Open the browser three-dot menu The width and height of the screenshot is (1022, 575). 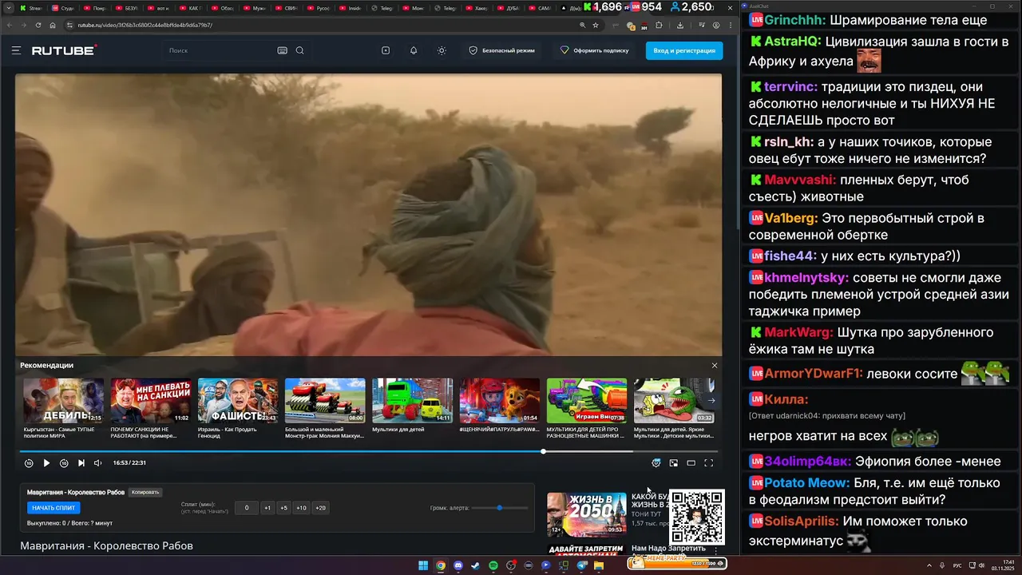(x=731, y=25)
